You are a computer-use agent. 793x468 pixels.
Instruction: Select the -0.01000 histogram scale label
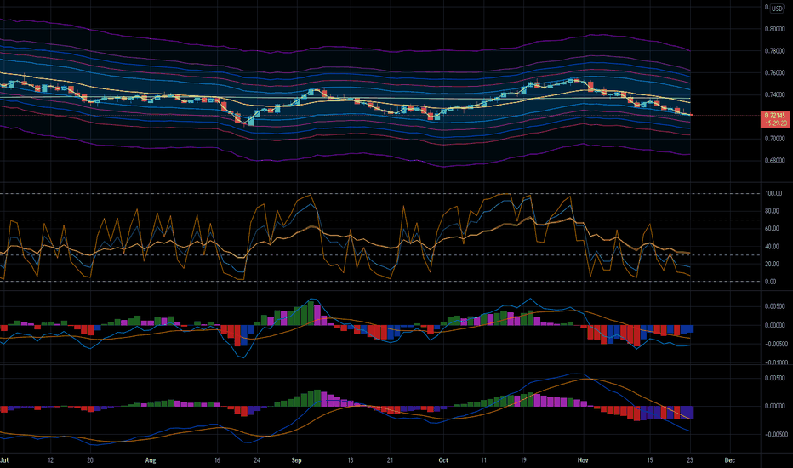coord(775,362)
